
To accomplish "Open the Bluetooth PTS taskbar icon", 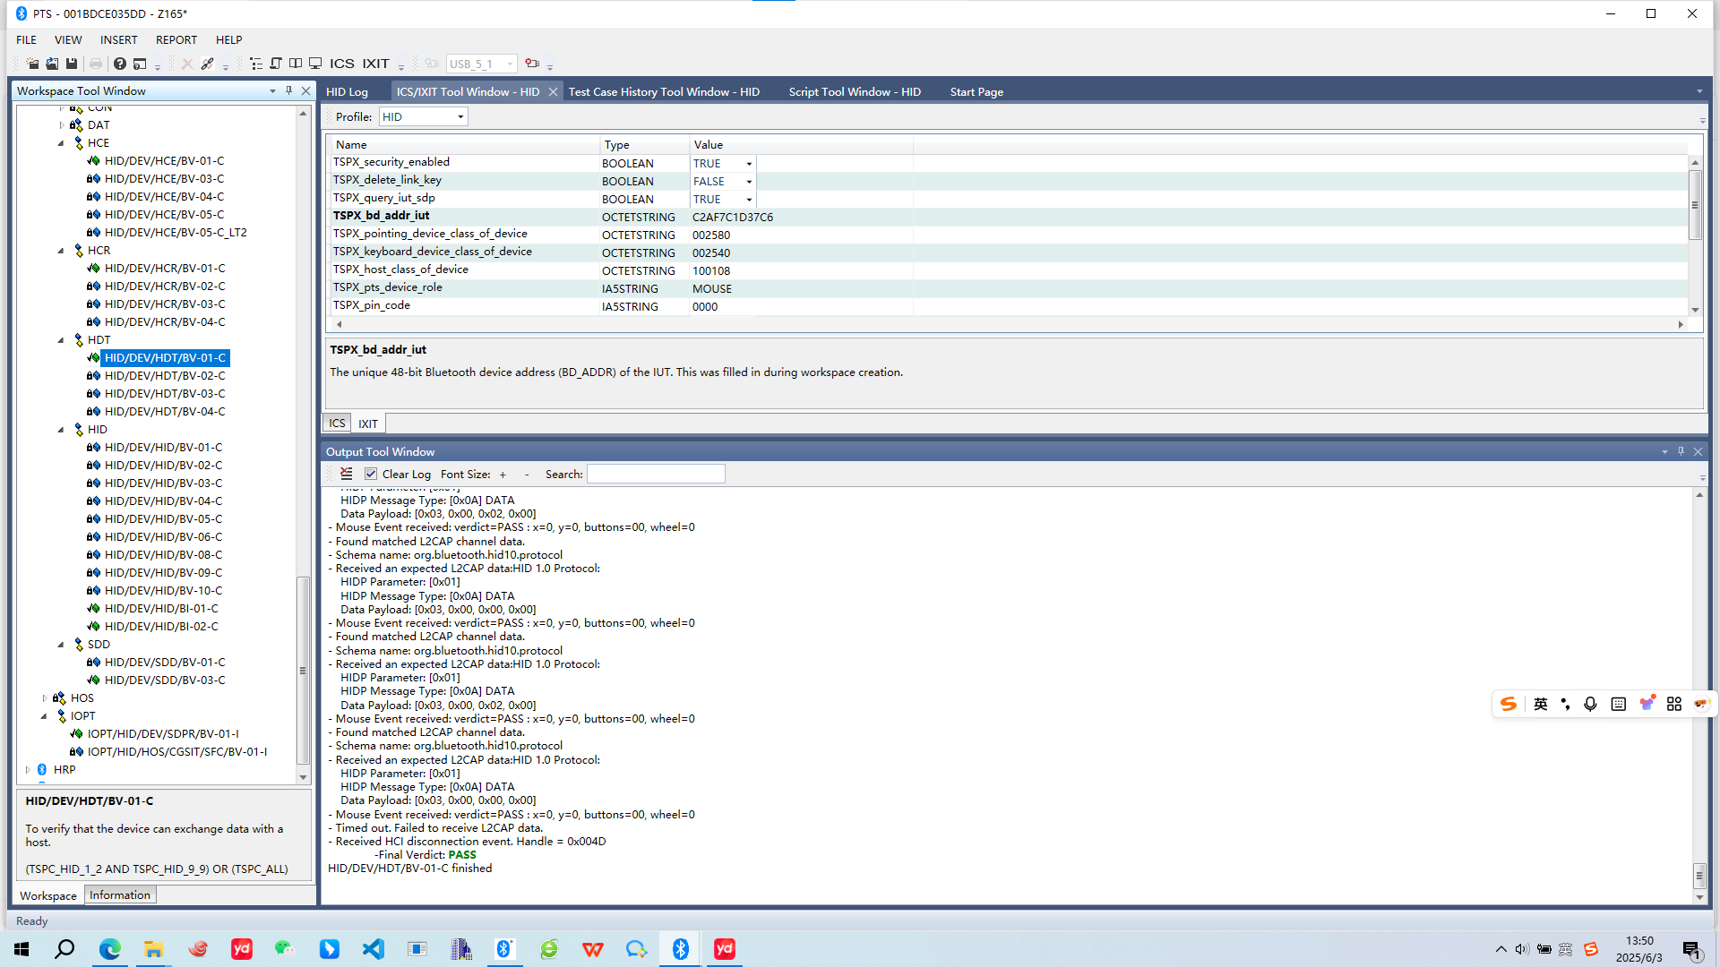I will pos(681,949).
